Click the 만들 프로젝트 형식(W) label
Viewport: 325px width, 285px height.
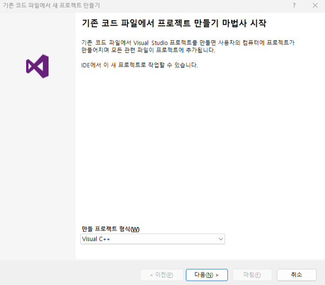[111, 229]
